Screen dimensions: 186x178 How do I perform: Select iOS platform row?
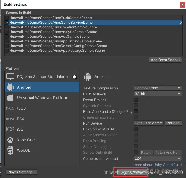coord(42,129)
